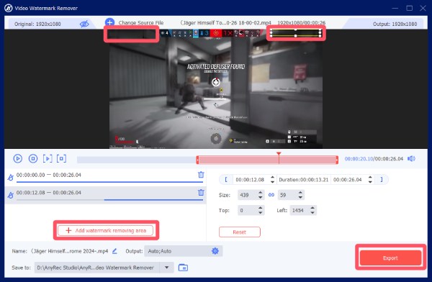Click the unselected grey part of timeline
The image size is (432, 282).
pyautogui.click(x=136, y=160)
